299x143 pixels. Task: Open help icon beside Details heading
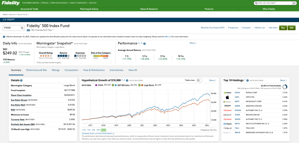[21, 80]
